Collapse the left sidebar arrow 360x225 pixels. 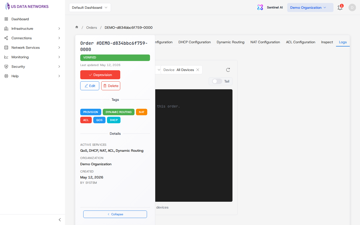click(x=59, y=220)
